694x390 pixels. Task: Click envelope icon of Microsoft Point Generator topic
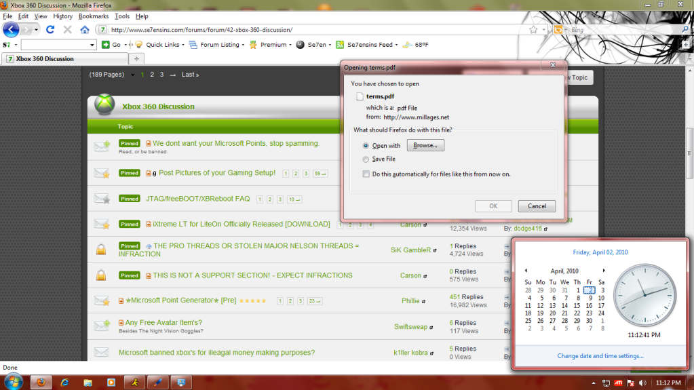pos(102,301)
